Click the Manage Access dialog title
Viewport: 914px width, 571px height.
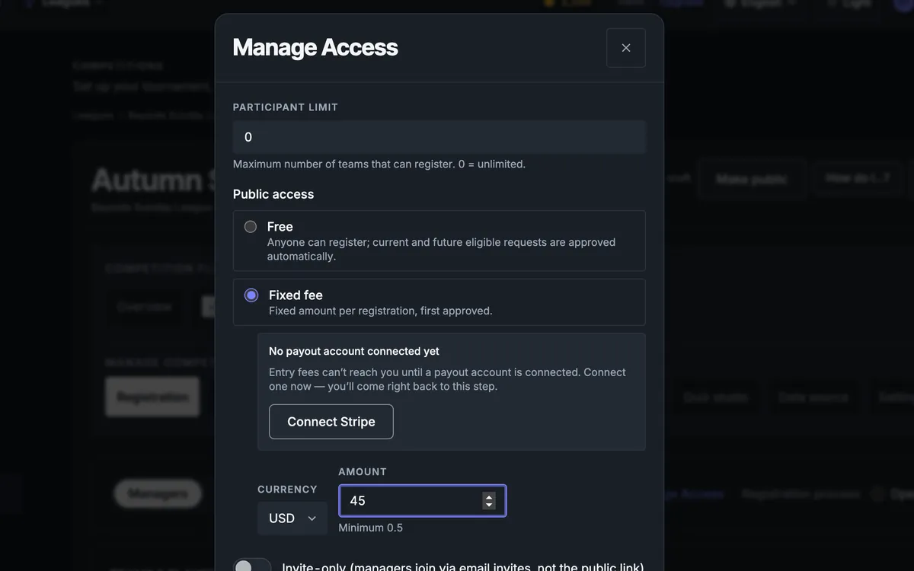(315, 47)
